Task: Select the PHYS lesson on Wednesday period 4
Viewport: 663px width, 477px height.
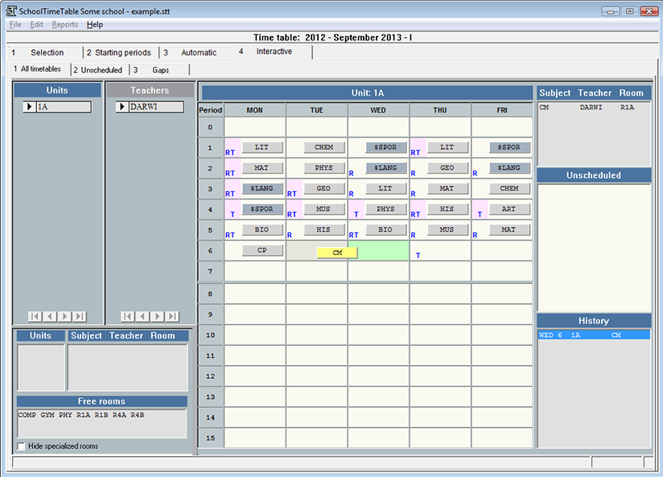Action: coord(386,209)
